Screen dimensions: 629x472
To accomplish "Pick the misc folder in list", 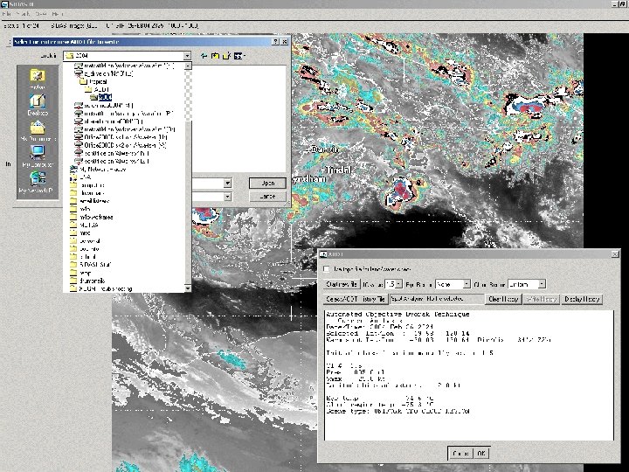I will [80, 233].
